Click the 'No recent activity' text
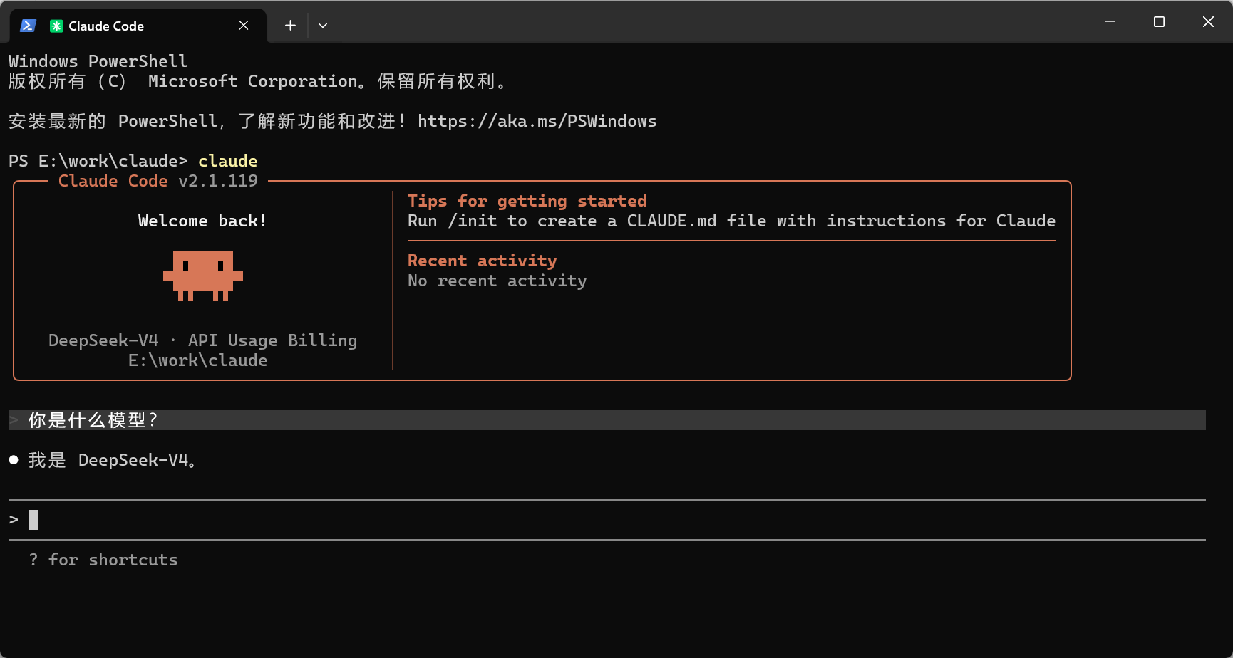Screen dimensions: 1233x658 point(497,281)
